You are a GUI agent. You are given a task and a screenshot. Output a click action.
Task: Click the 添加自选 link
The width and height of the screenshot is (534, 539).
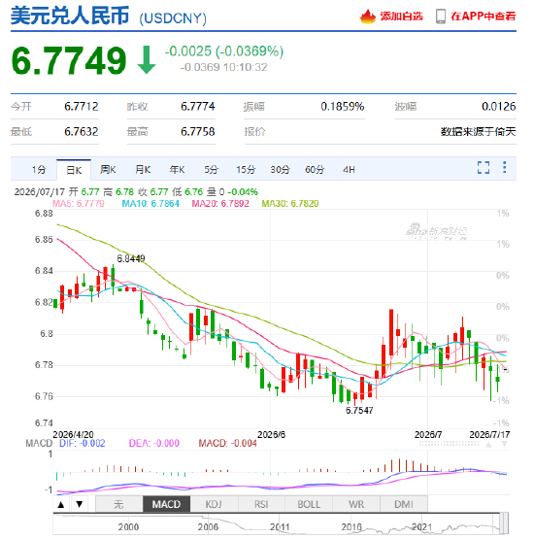401,17
